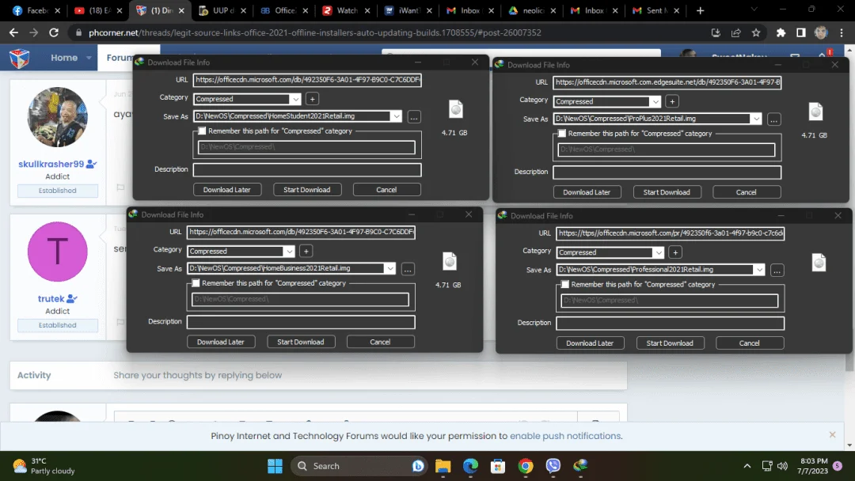
Task: Open Google Chrome from taskbar
Action: point(525,466)
